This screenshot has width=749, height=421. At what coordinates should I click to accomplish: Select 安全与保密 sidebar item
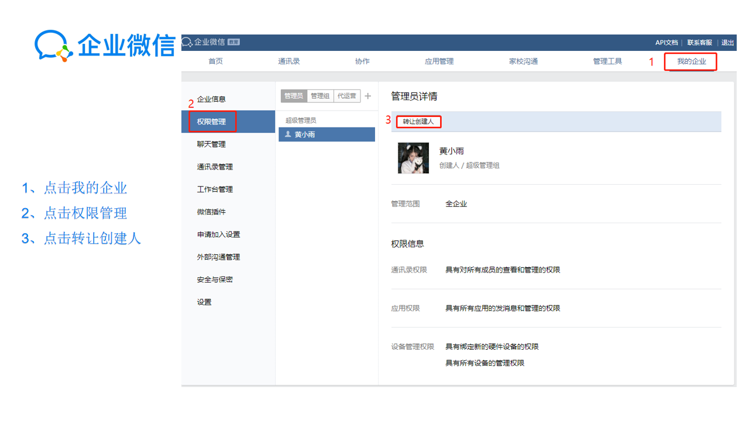pyautogui.click(x=215, y=279)
